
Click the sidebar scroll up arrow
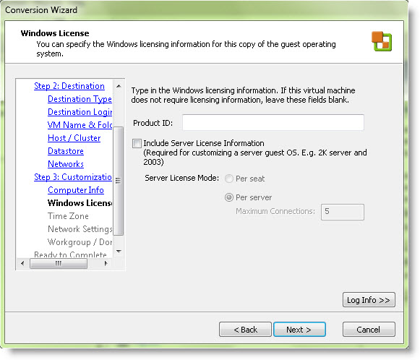[x=119, y=86]
